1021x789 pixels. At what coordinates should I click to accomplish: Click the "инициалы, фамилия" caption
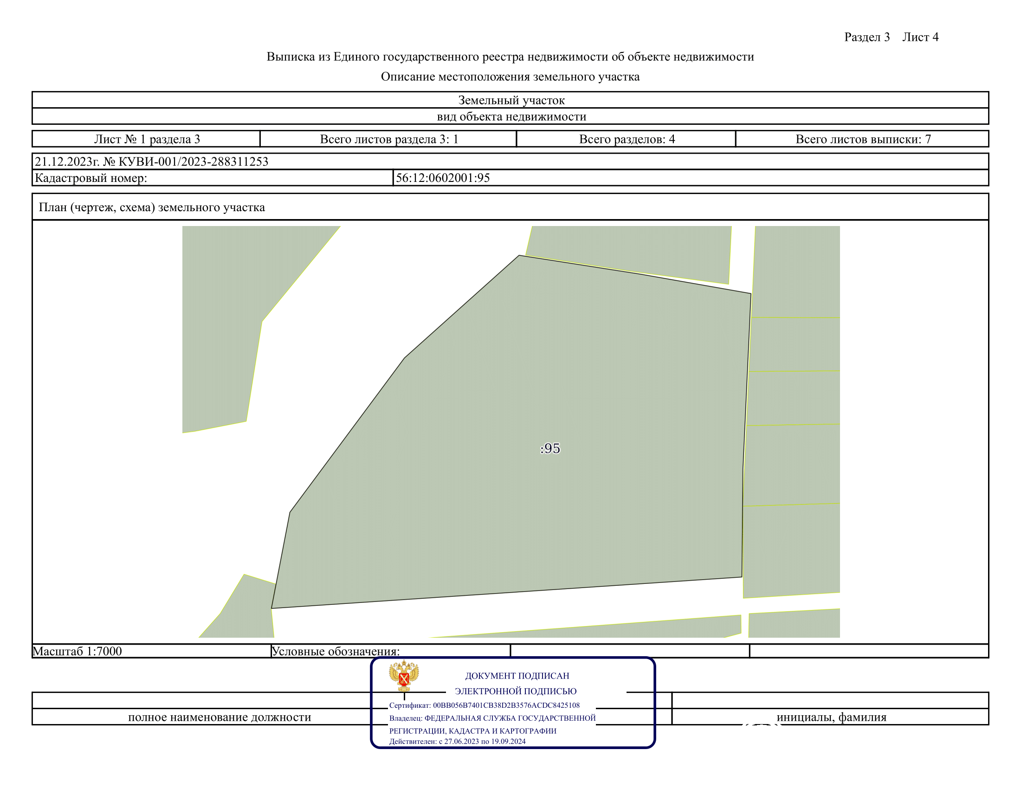pyautogui.click(x=832, y=717)
